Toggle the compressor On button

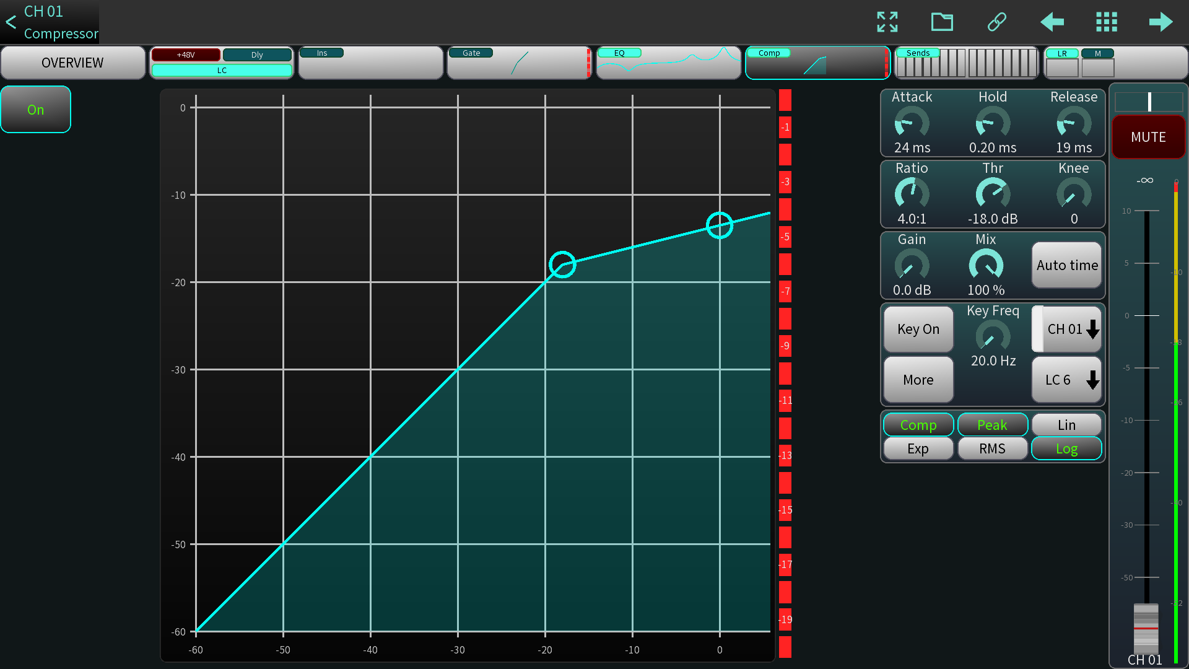coord(36,110)
